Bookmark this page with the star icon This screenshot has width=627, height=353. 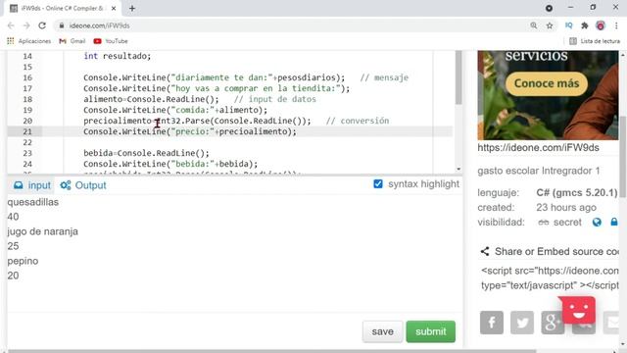[550, 25]
